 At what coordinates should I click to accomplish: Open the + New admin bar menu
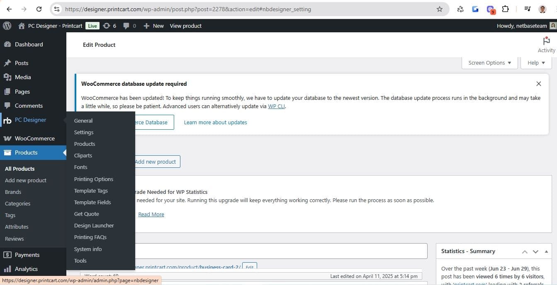[153, 26]
